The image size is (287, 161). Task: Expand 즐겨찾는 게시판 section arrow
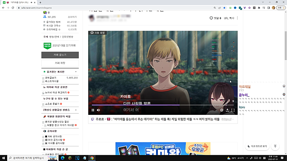coord(76,72)
